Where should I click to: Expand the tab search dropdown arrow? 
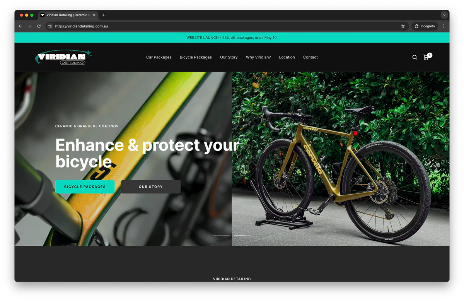tap(444, 15)
